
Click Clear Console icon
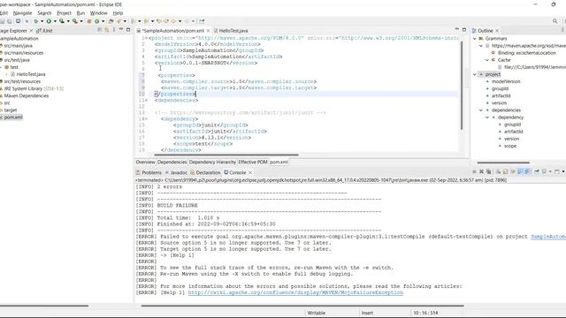coord(499,172)
